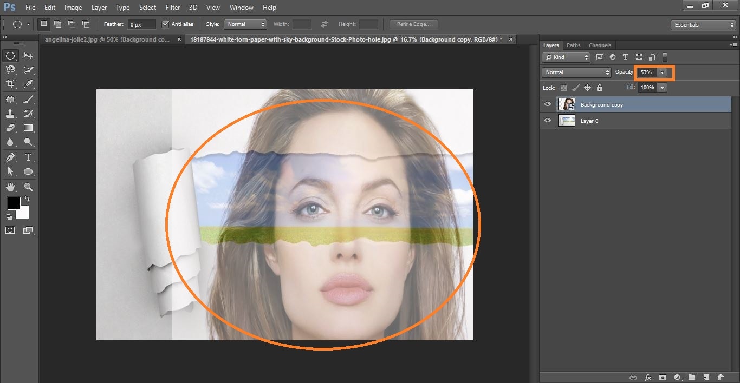Switch to the angelina-jolie2.jpg document tab
Screen dimensions: 740x383
point(107,39)
